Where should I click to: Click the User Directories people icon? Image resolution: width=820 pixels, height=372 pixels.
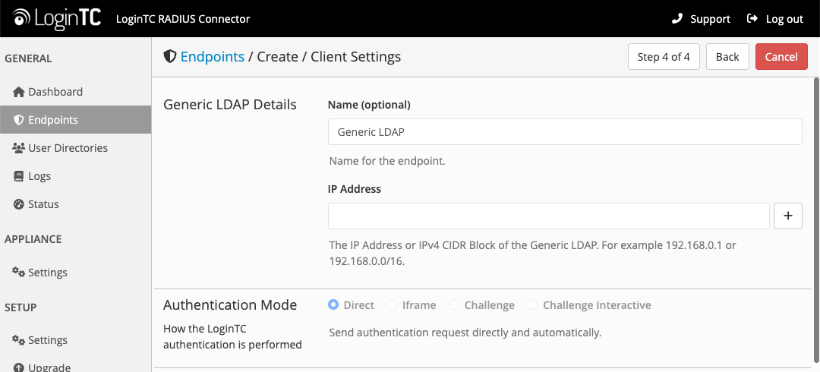pos(19,148)
